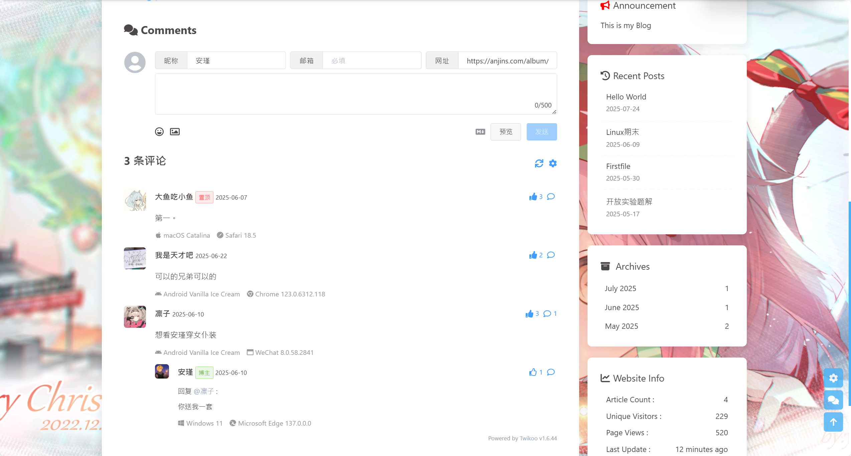Click the 博主 author tag

pyautogui.click(x=204, y=373)
